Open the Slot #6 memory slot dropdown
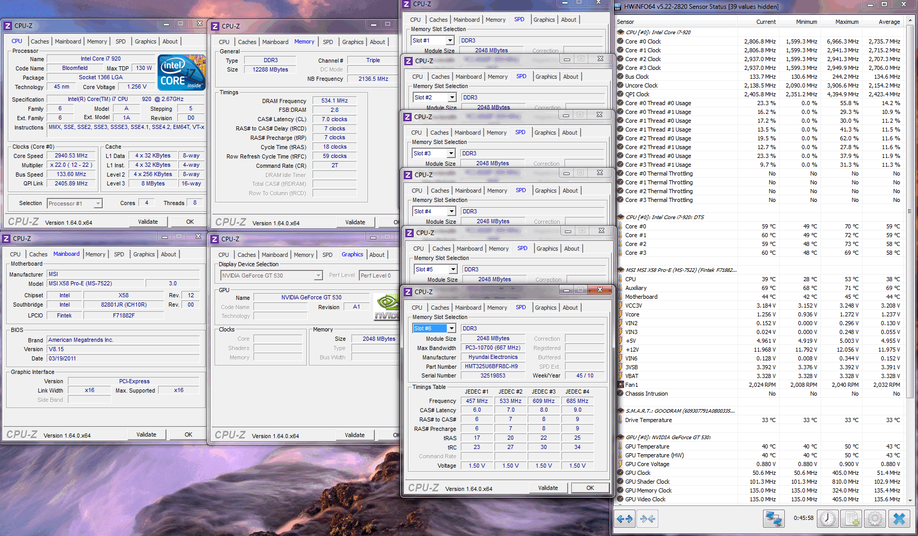This screenshot has width=918, height=536. (451, 328)
